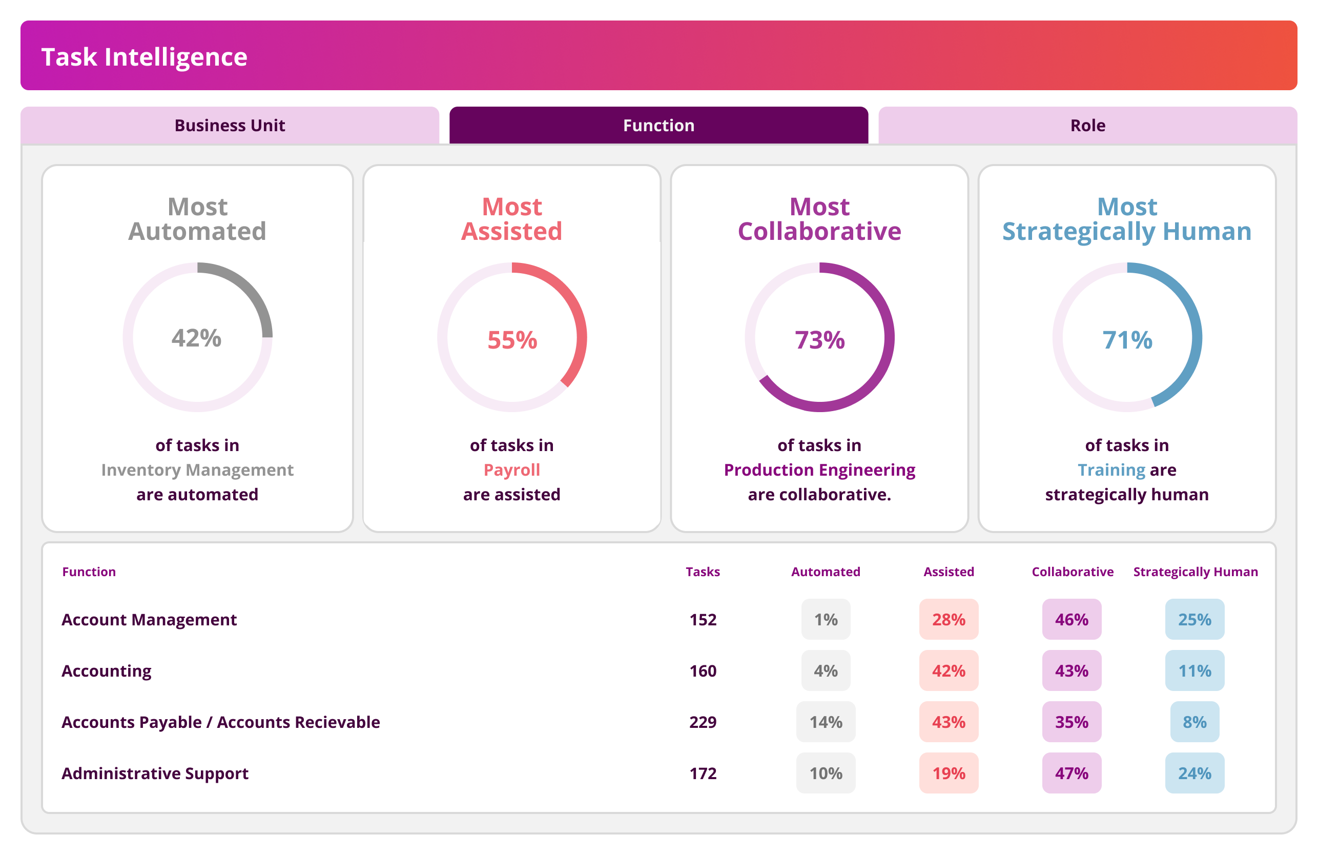This screenshot has height=855, width=1318.
Task: Select the Function tab
Action: pos(658,125)
